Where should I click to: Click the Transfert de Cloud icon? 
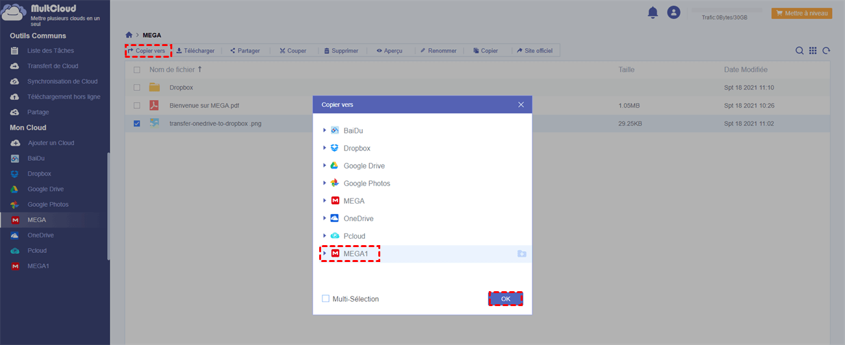coord(15,66)
